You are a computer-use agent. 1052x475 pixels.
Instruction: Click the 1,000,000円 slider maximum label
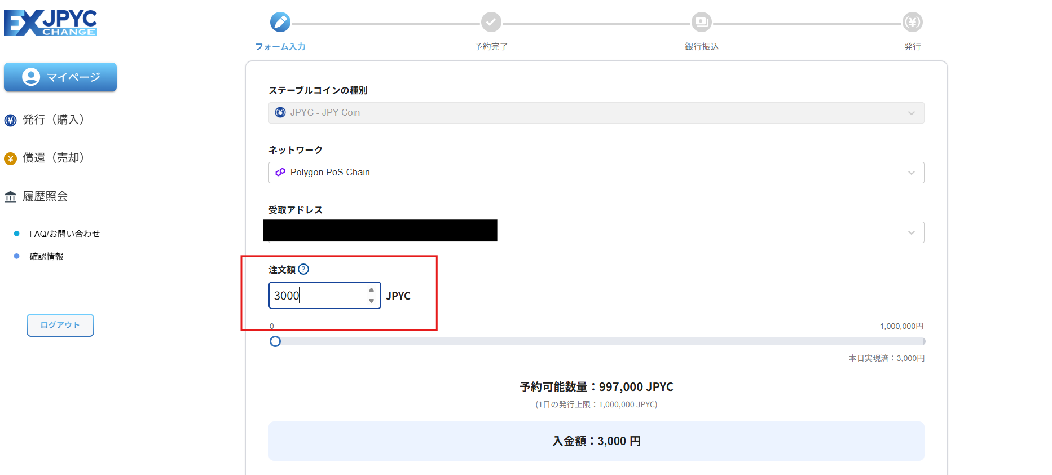coord(901,326)
